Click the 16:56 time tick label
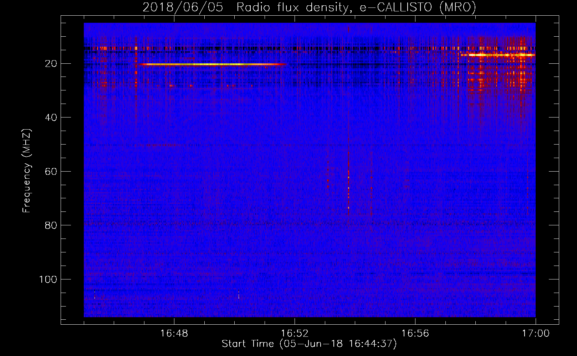The image size is (577, 356). click(415, 333)
